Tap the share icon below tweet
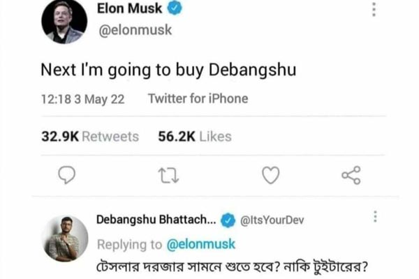This screenshot has height=279, width=419. (351, 174)
